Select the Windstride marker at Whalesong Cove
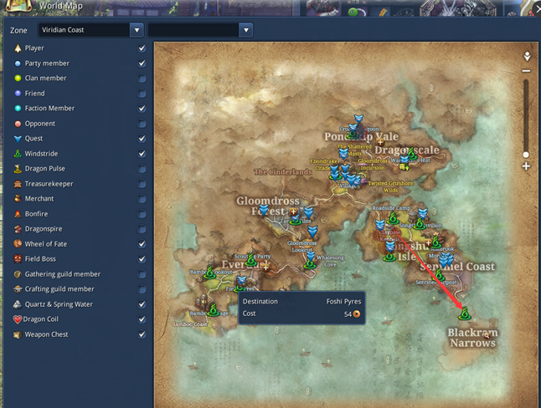 point(310,263)
